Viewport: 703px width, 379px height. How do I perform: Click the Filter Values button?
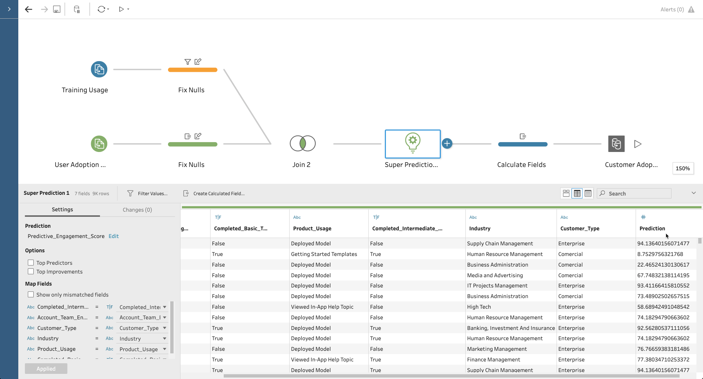pyautogui.click(x=148, y=193)
